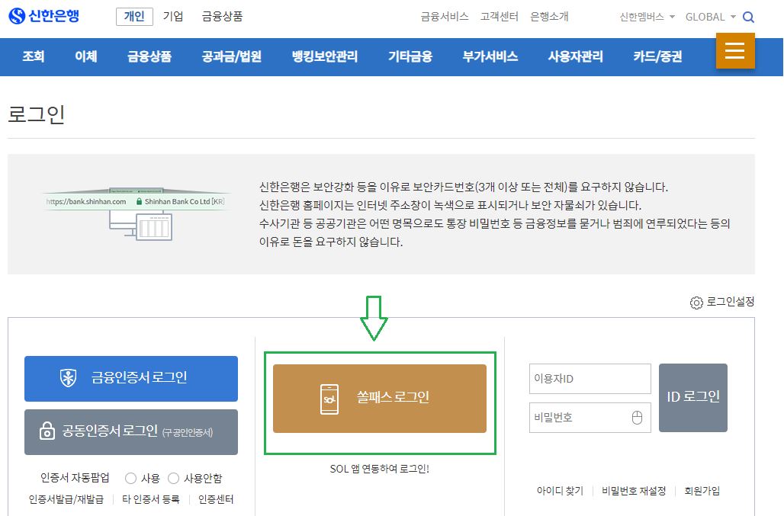Open the 뱅킹보안관리 menu

(x=325, y=56)
